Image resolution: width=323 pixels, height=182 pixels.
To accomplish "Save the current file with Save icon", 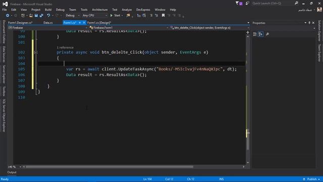I will point(36,16).
